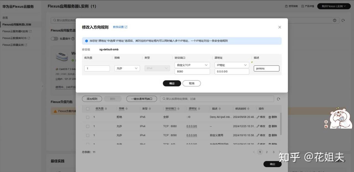Screen dimensions: 354x172
Task: Click the 优先级 input with value 1
Action: point(97,68)
